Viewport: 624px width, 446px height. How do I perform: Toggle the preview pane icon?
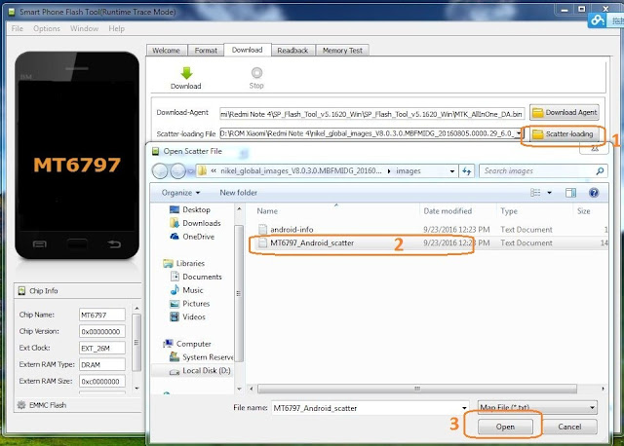click(x=570, y=193)
